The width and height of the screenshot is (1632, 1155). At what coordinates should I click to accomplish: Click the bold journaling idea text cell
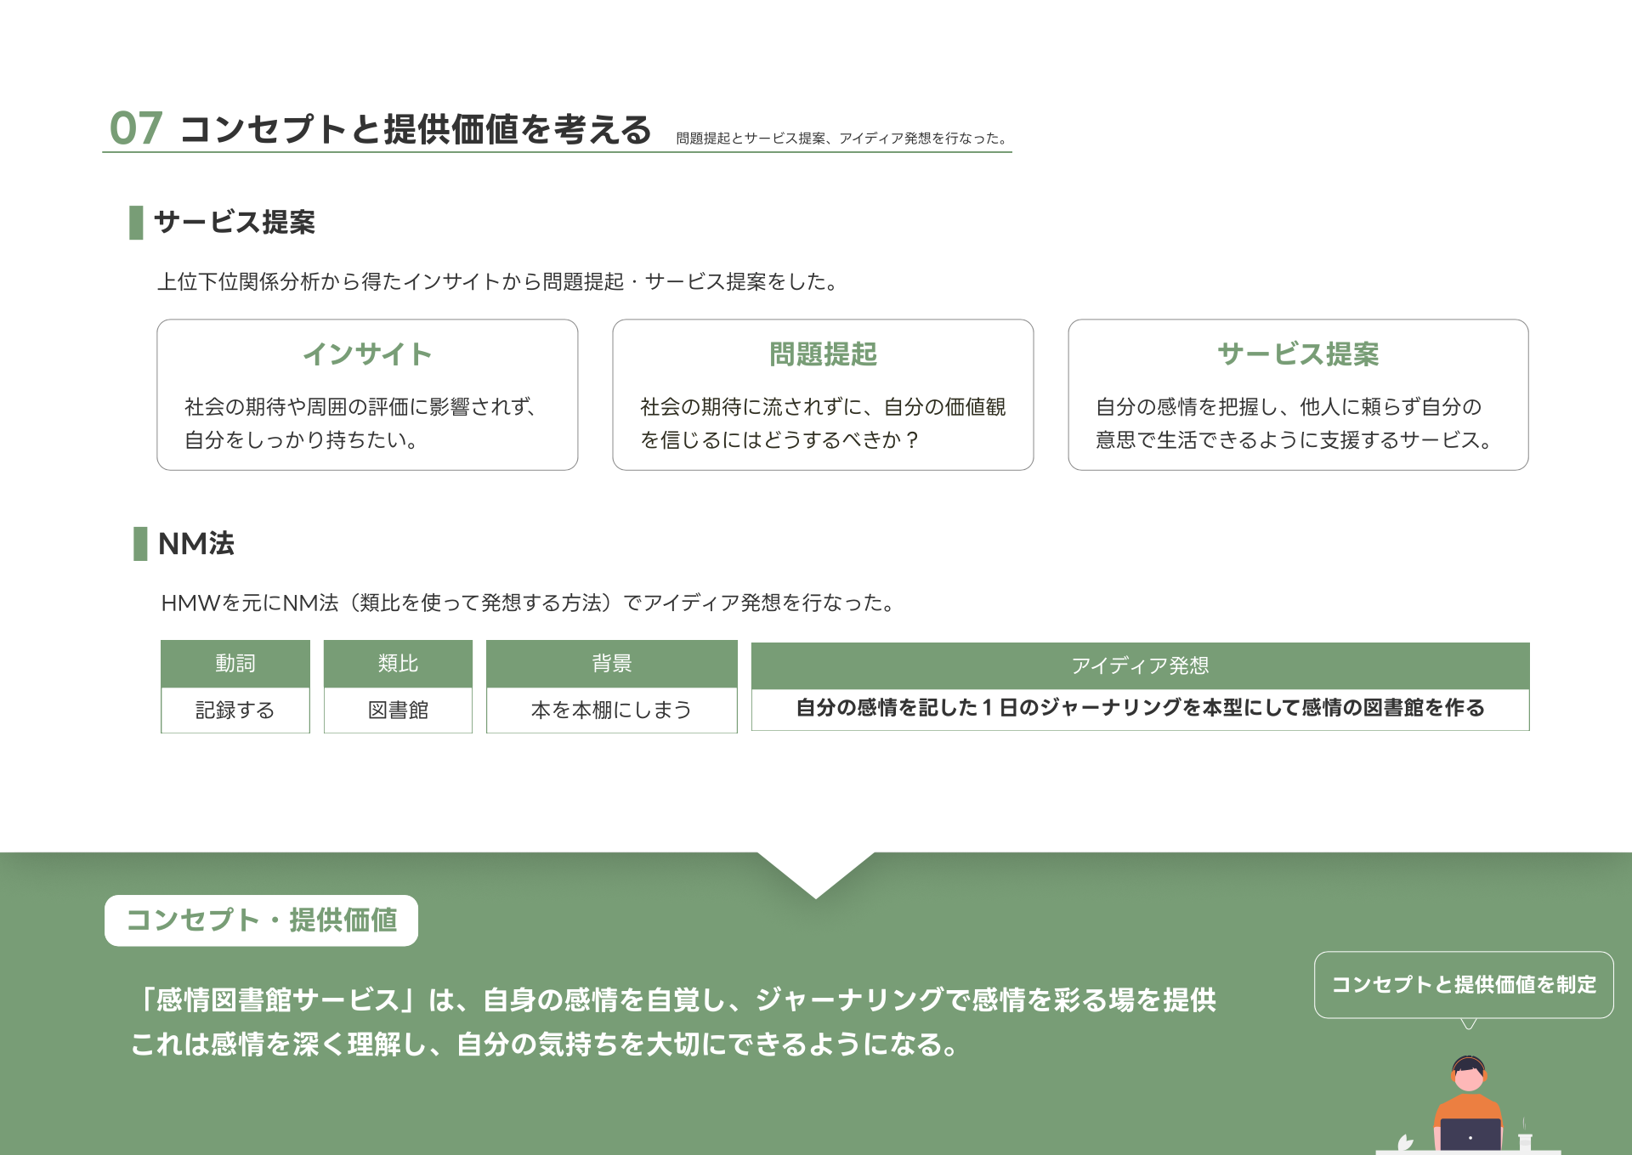coord(1140,708)
